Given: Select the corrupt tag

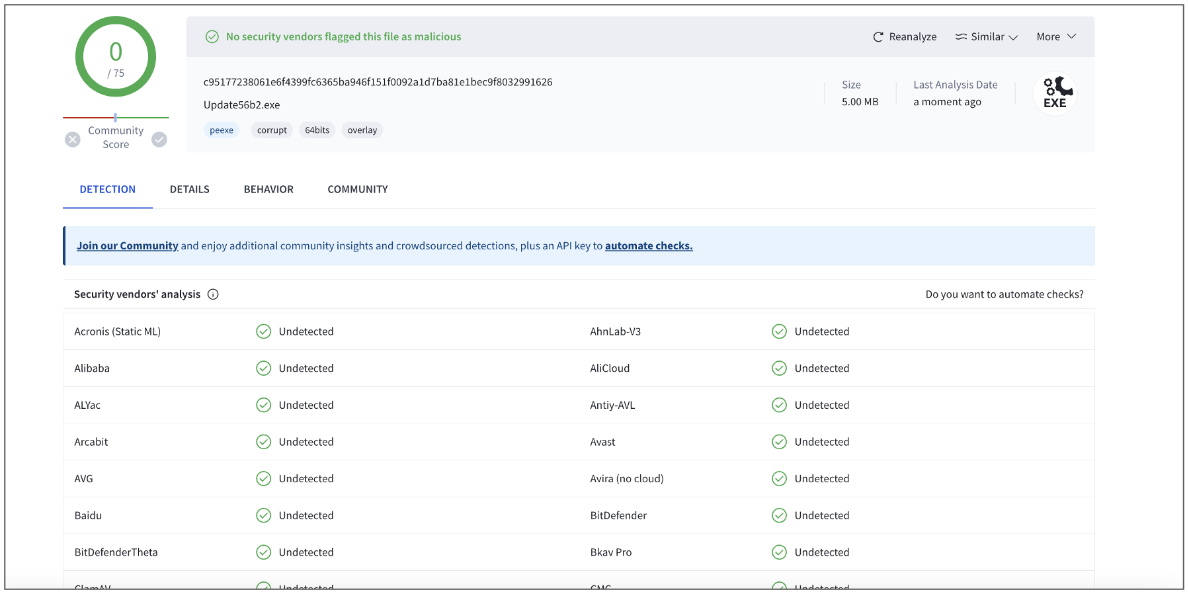Looking at the screenshot, I should [x=272, y=130].
